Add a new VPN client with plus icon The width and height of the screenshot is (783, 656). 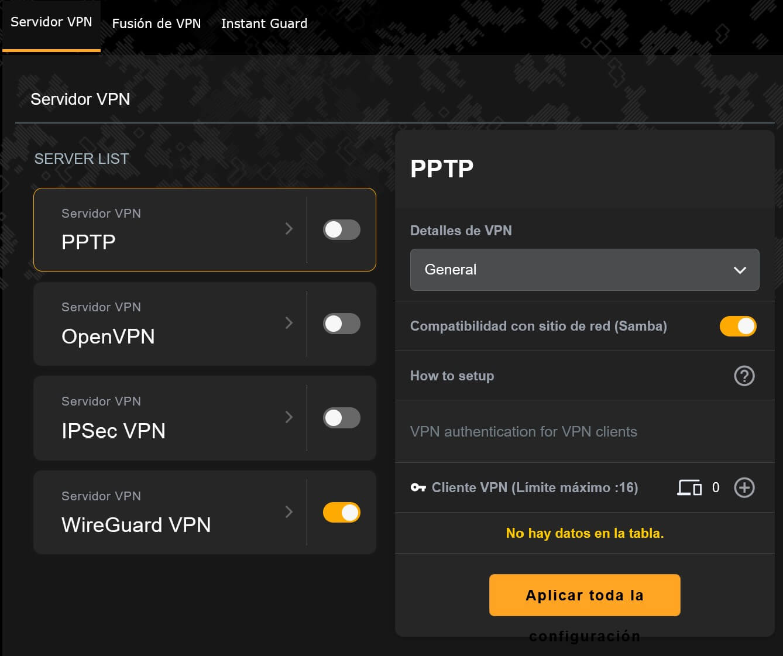744,487
